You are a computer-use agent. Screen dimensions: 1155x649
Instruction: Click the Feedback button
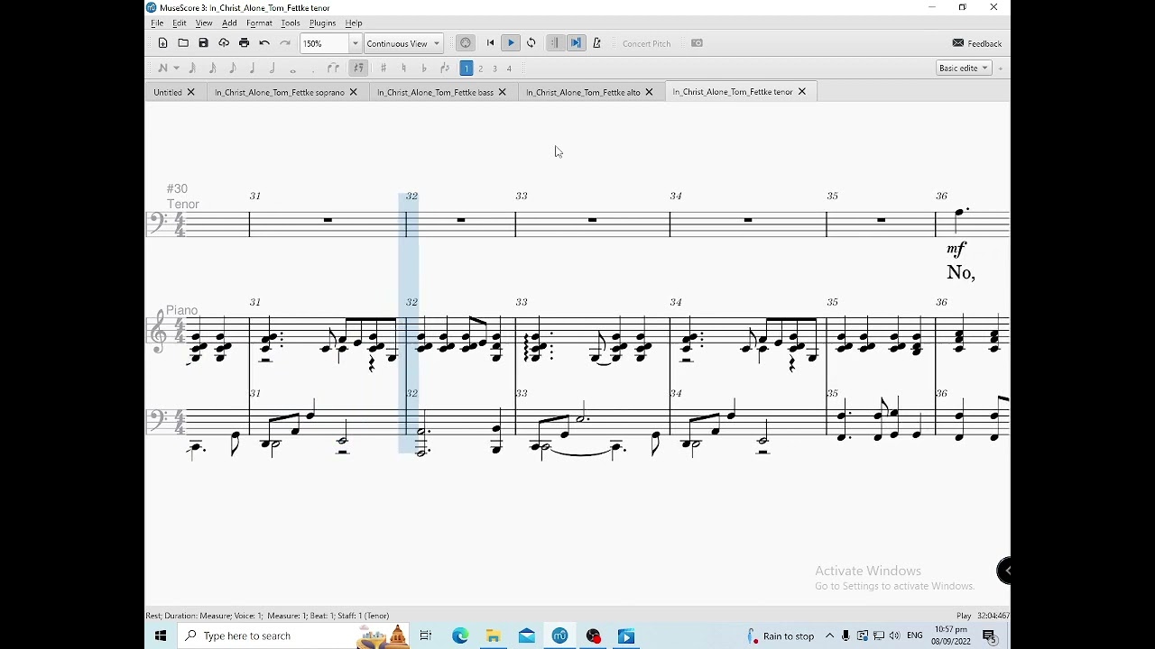976,43
